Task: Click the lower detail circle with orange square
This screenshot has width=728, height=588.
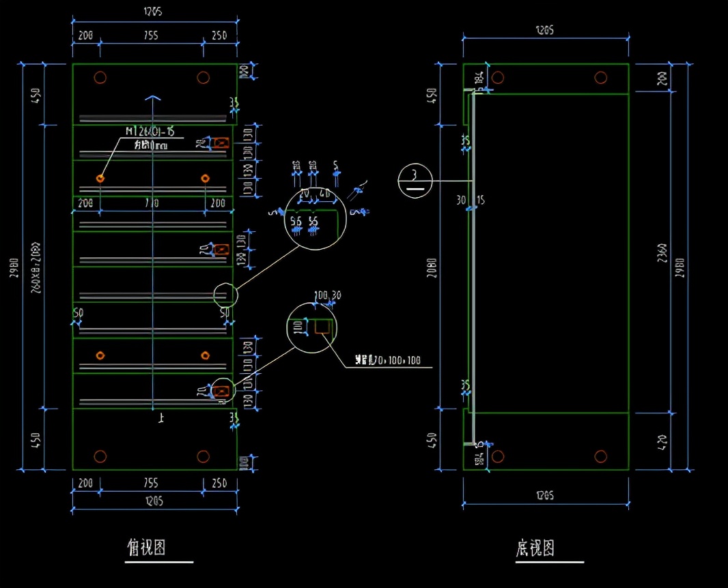Action: click(x=311, y=328)
